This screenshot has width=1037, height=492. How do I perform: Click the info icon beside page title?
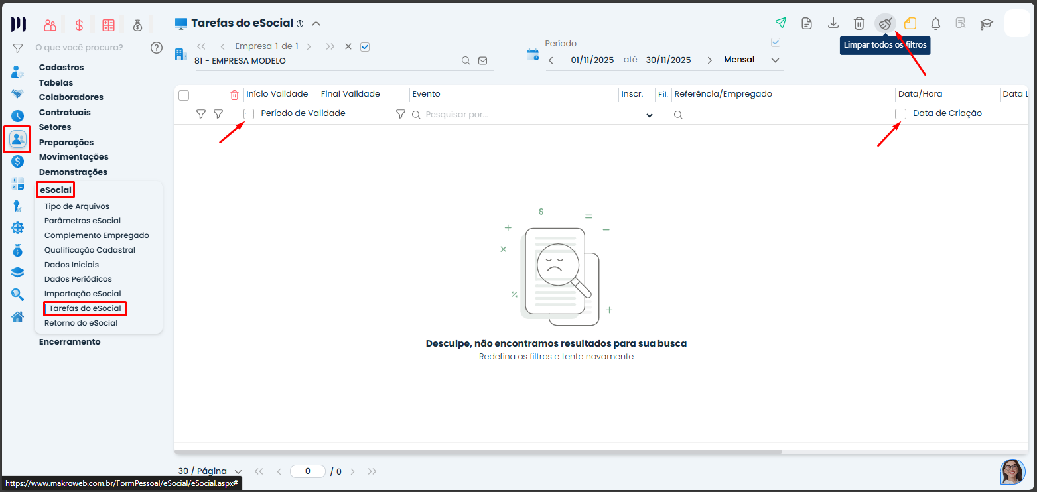click(x=300, y=23)
